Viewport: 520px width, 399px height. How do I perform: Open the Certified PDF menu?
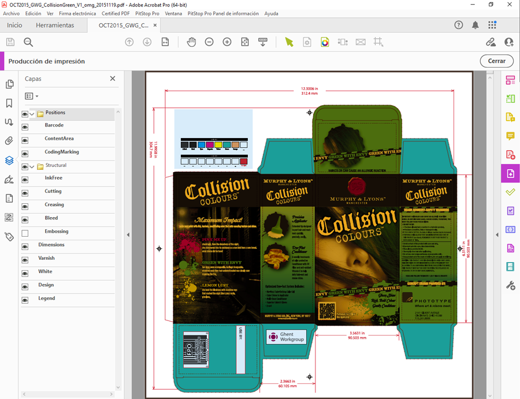[x=116, y=14]
